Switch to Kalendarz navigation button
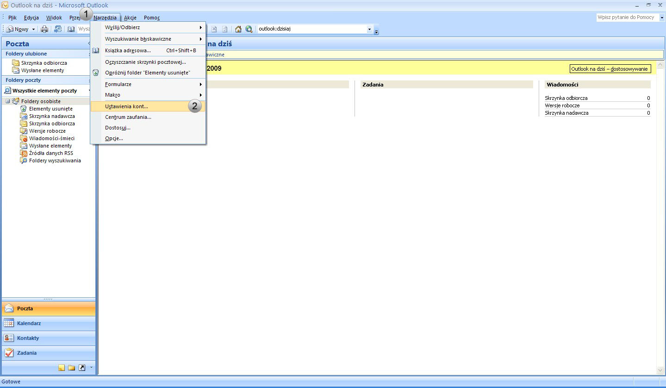 pyautogui.click(x=49, y=323)
